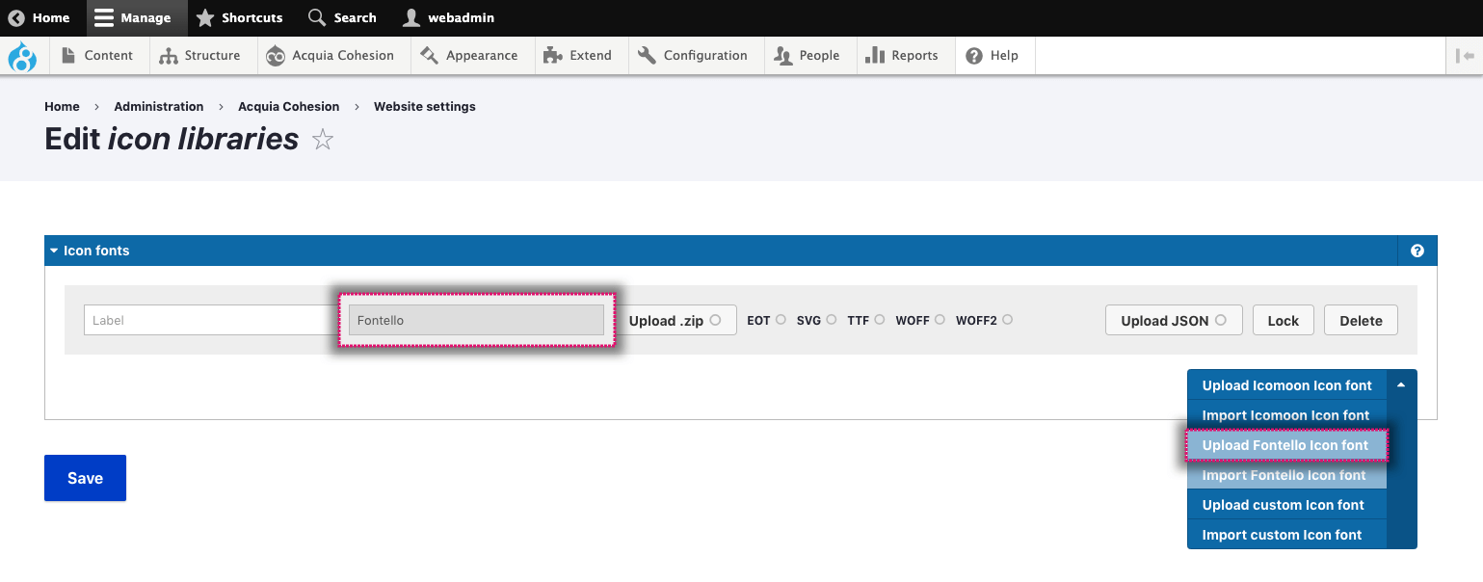Click the Help question mark icon
Viewport: 1483px width, 582px height.
click(x=974, y=56)
